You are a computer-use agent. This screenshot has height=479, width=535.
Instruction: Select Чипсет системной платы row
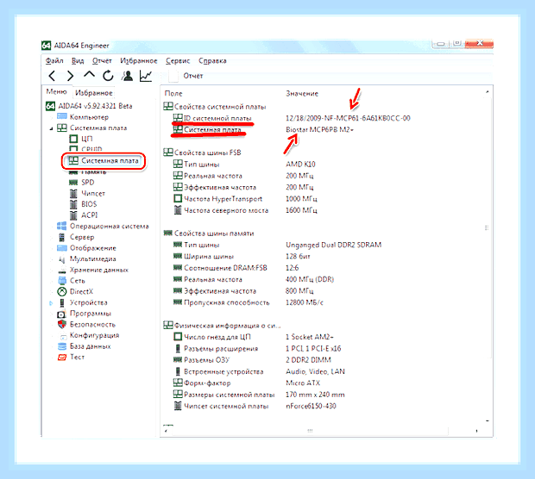255,406
